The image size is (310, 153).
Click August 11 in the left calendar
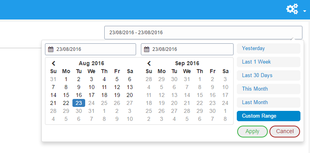[104, 87]
